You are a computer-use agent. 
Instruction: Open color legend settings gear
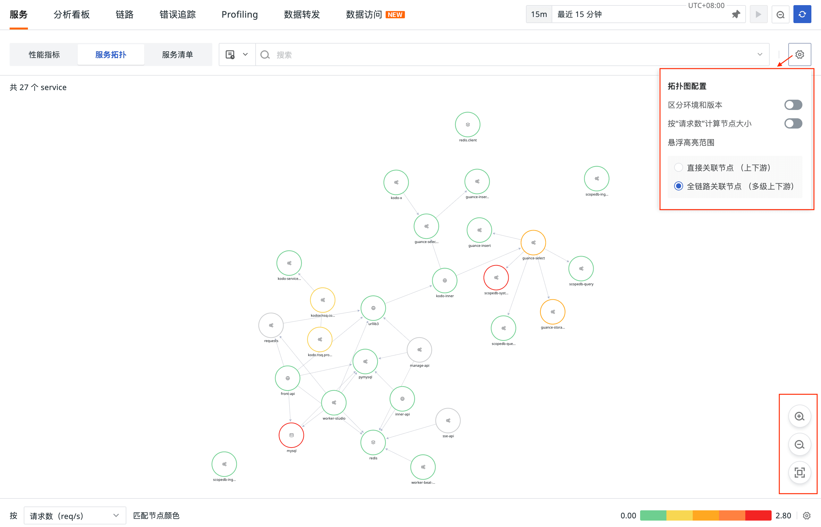click(807, 516)
